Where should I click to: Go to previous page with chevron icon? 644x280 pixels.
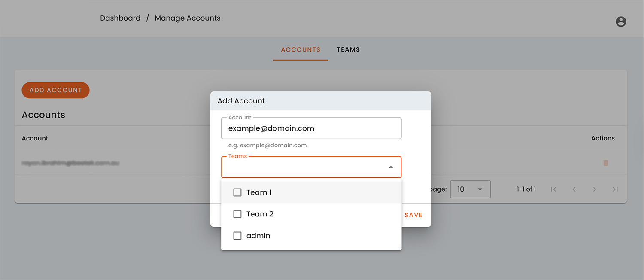pos(574,189)
